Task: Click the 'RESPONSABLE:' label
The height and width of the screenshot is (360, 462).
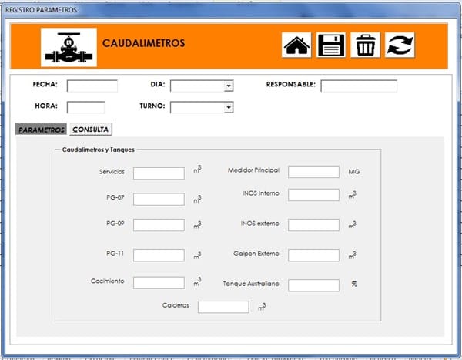Action: pos(290,84)
